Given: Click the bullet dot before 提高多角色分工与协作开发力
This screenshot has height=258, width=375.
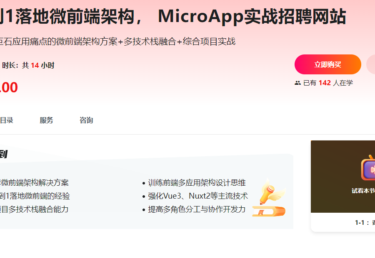Looking at the screenshot, I should coord(143,209).
